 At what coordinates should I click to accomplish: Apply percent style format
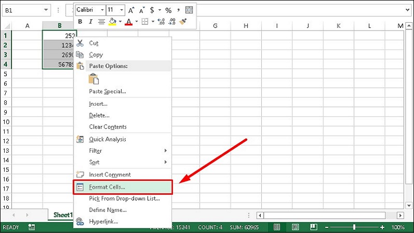pyautogui.click(x=168, y=10)
